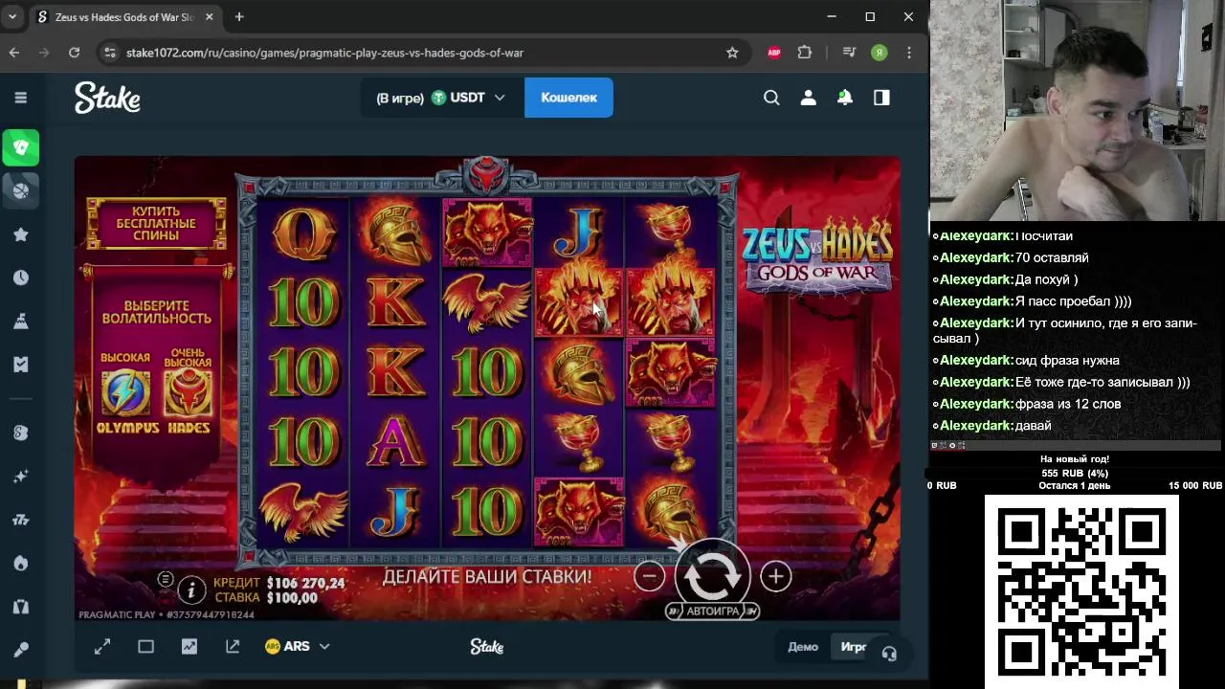Open the Кошелек wallet button
1225x689 pixels.
[568, 98]
